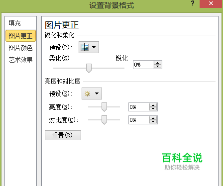Click the brightness preset sun icon
The width and height of the screenshot is (223, 186).
click(x=88, y=93)
